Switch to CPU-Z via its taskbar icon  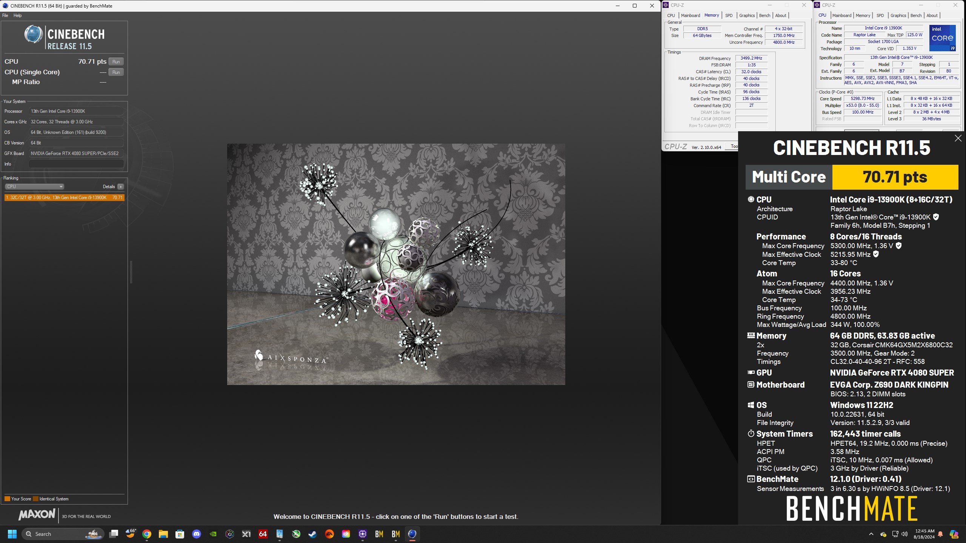tap(363, 534)
